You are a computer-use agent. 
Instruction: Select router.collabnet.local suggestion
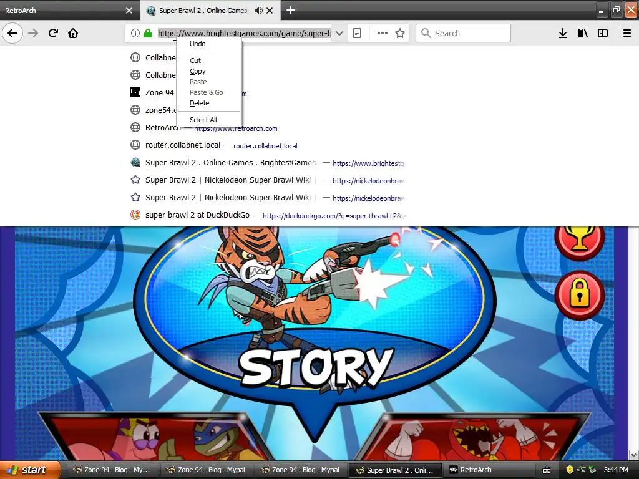click(268, 145)
